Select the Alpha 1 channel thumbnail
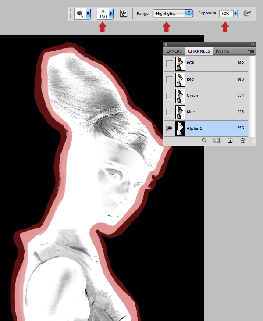Screen dimensions: 263x321 180,128
